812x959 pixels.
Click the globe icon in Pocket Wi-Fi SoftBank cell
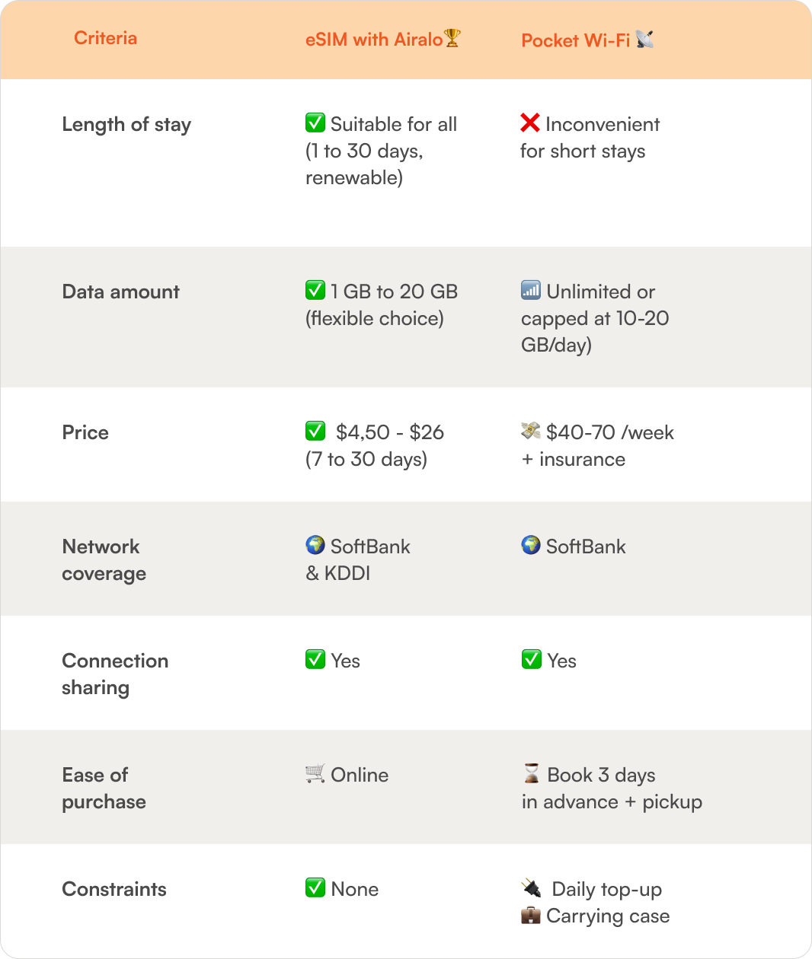pyautogui.click(x=531, y=545)
